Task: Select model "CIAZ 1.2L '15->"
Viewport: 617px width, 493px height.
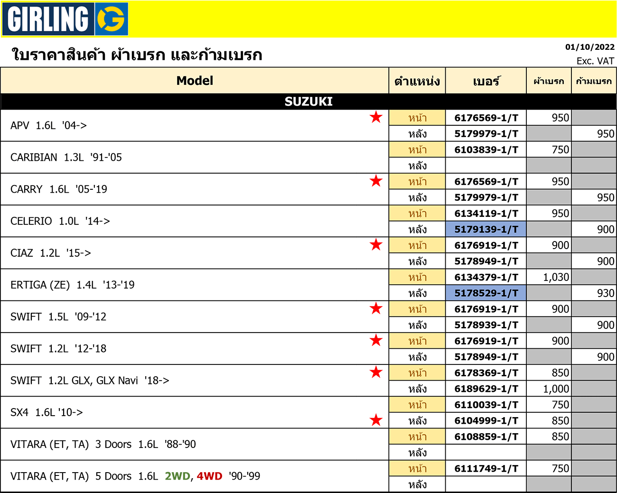Action: pyautogui.click(x=51, y=253)
